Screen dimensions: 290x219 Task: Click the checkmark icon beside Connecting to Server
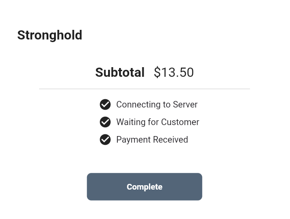(x=105, y=104)
